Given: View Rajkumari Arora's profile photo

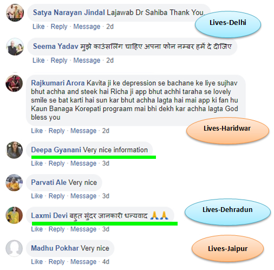Looking at the screenshot, I should tap(14, 83).
